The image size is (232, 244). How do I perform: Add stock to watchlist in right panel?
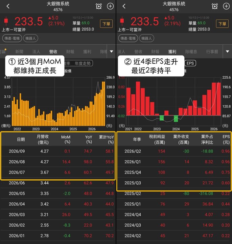226,6
